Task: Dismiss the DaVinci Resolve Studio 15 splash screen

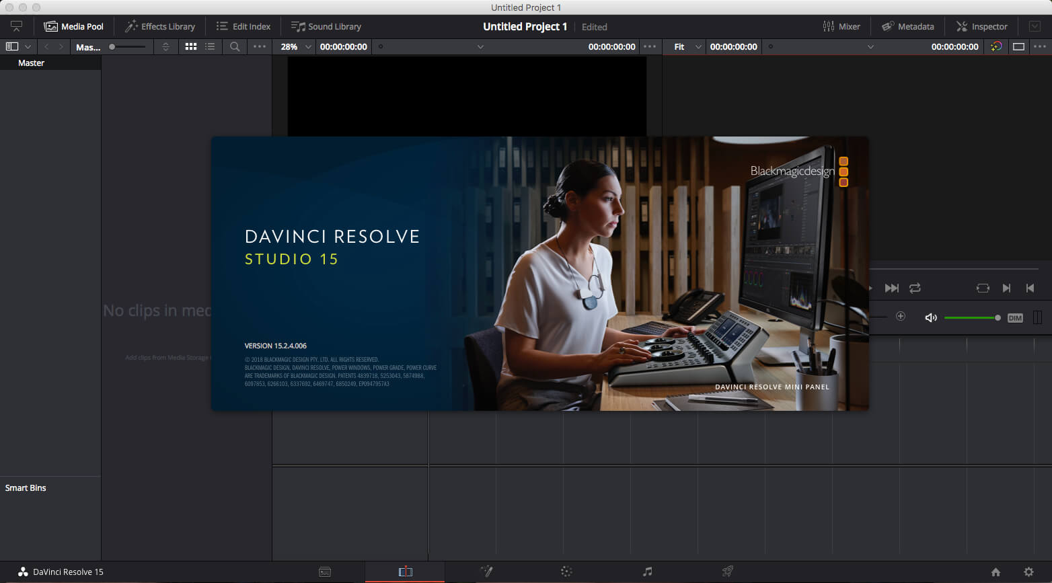Action: click(540, 274)
